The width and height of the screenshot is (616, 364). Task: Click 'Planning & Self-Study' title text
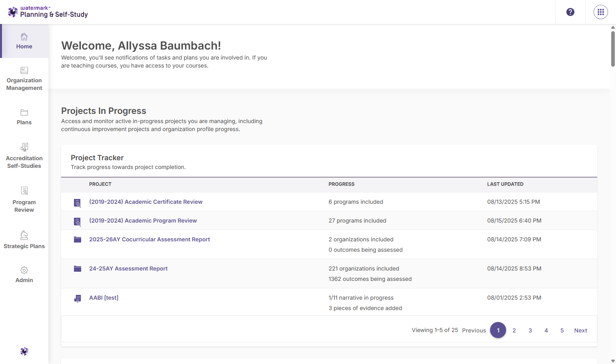click(54, 14)
